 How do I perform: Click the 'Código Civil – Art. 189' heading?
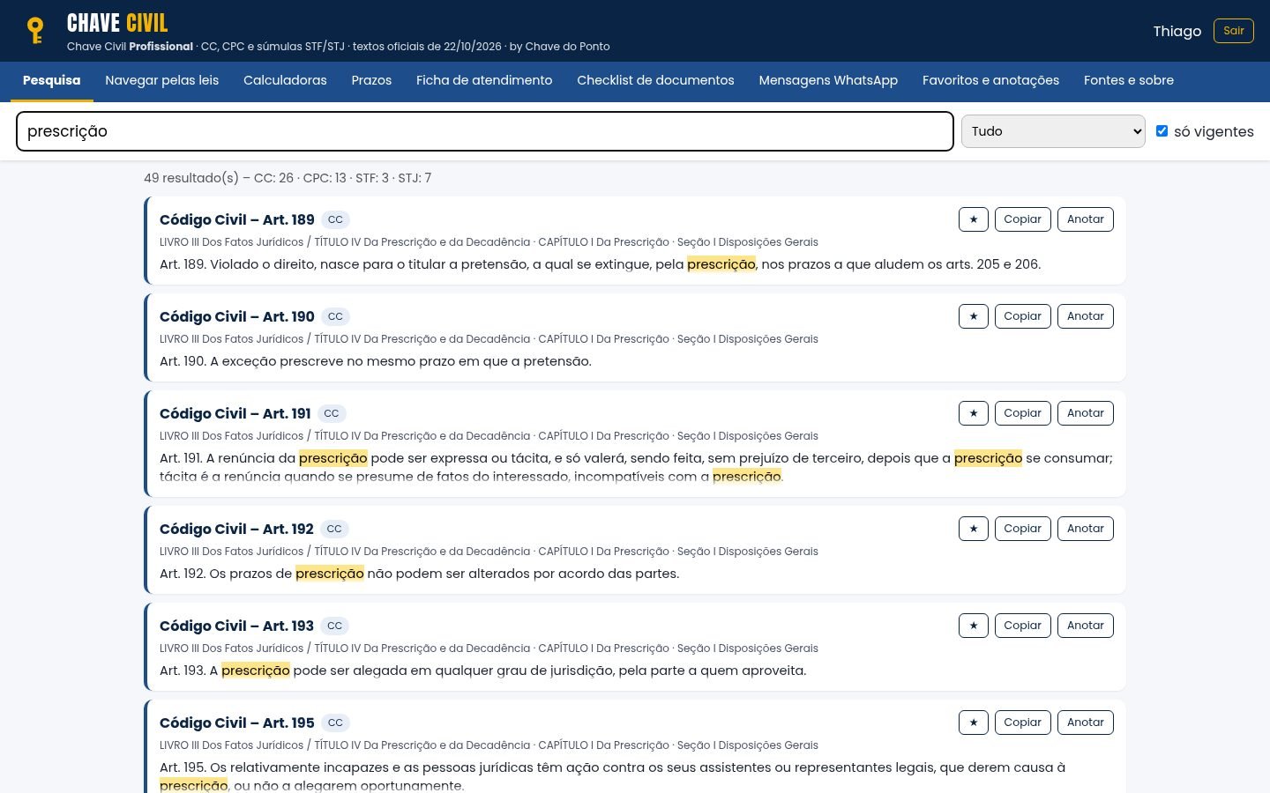click(x=237, y=219)
